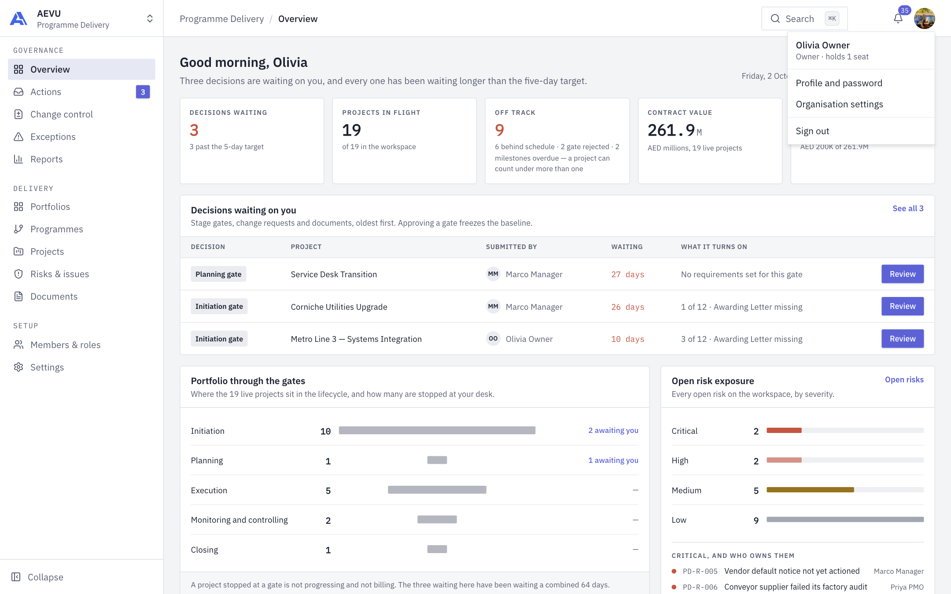Click the AEVU logo icon

click(x=18, y=18)
